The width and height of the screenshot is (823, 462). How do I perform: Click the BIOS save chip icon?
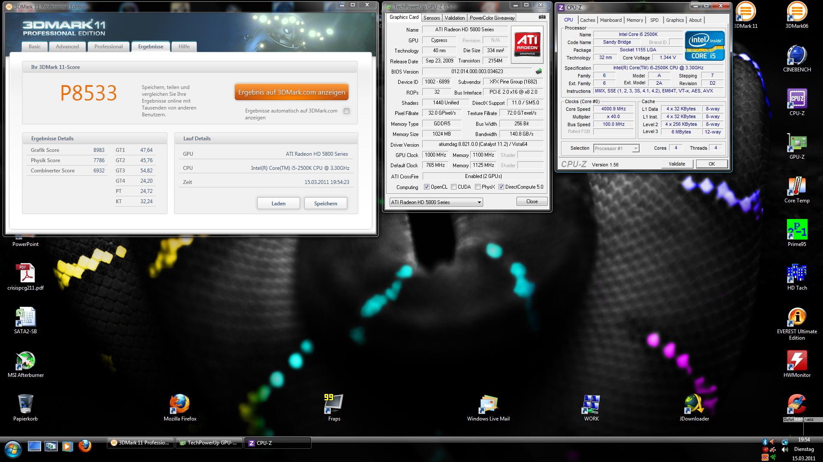pos(539,71)
